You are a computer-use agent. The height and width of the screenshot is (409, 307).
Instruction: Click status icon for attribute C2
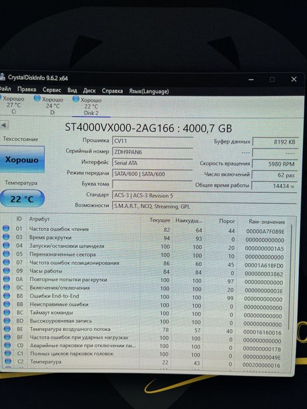pyautogui.click(x=8, y=361)
